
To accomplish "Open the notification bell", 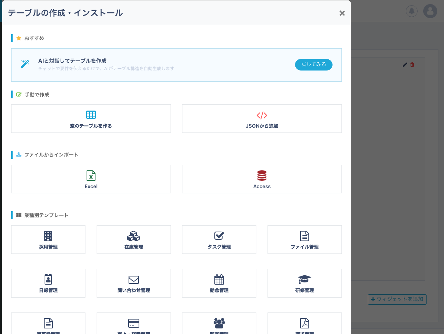I will (x=411, y=11).
